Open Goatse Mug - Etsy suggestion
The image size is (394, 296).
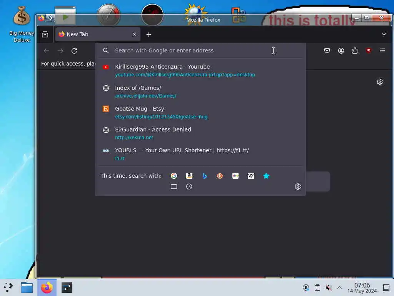200,113
